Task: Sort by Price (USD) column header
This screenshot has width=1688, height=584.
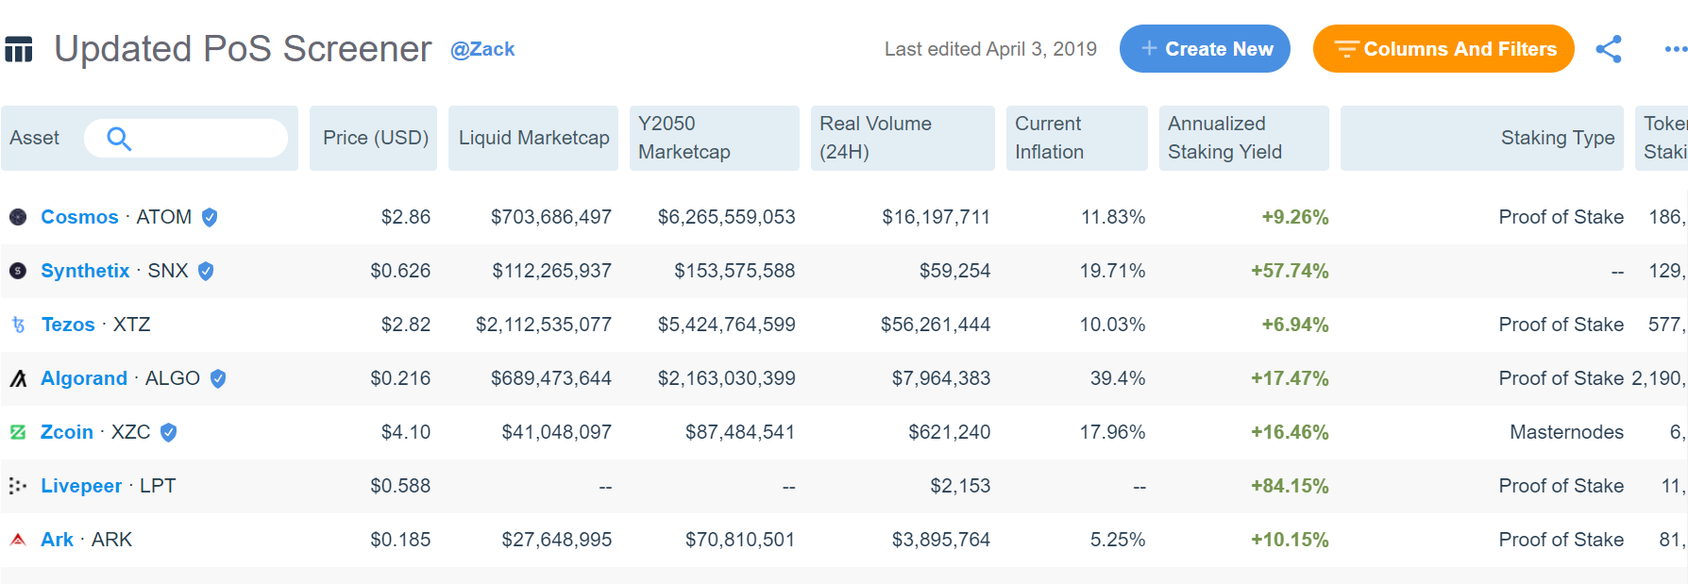Action: [374, 138]
